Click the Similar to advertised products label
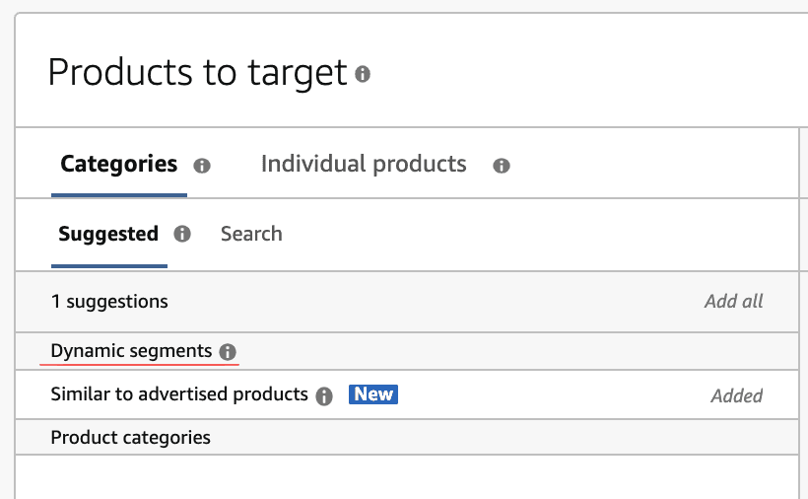This screenshot has height=499, width=808. 179,394
